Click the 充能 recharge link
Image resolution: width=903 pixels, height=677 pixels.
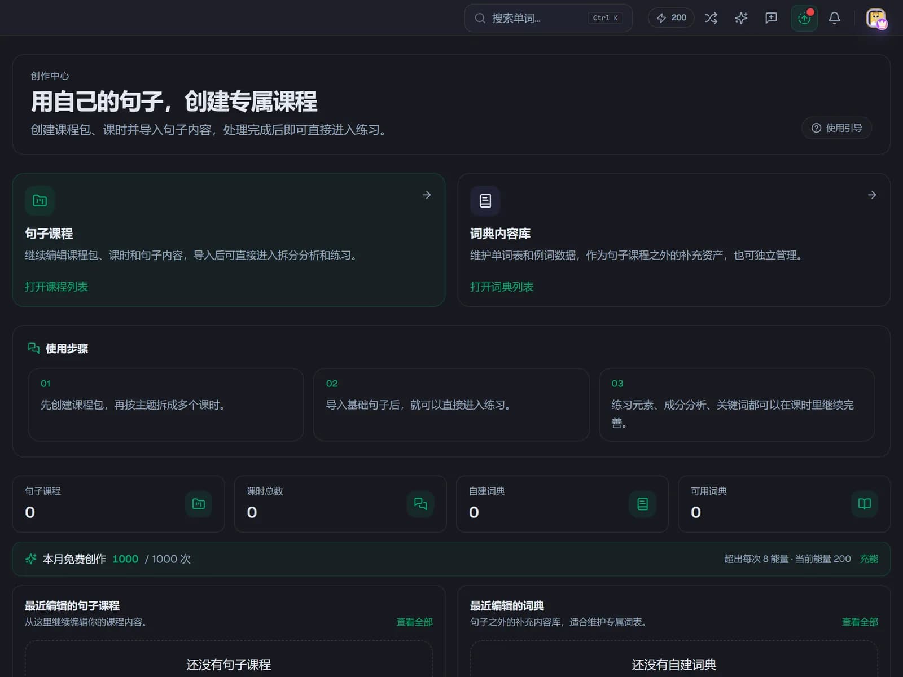click(869, 559)
